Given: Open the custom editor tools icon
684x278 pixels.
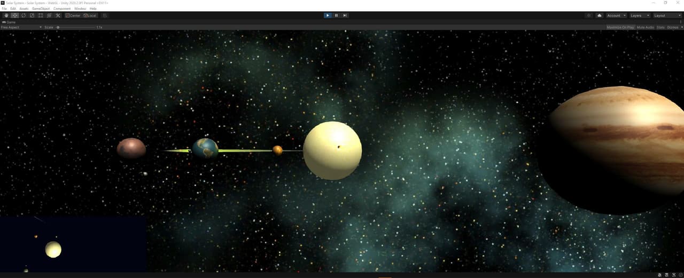Looking at the screenshot, I should [x=58, y=15].
